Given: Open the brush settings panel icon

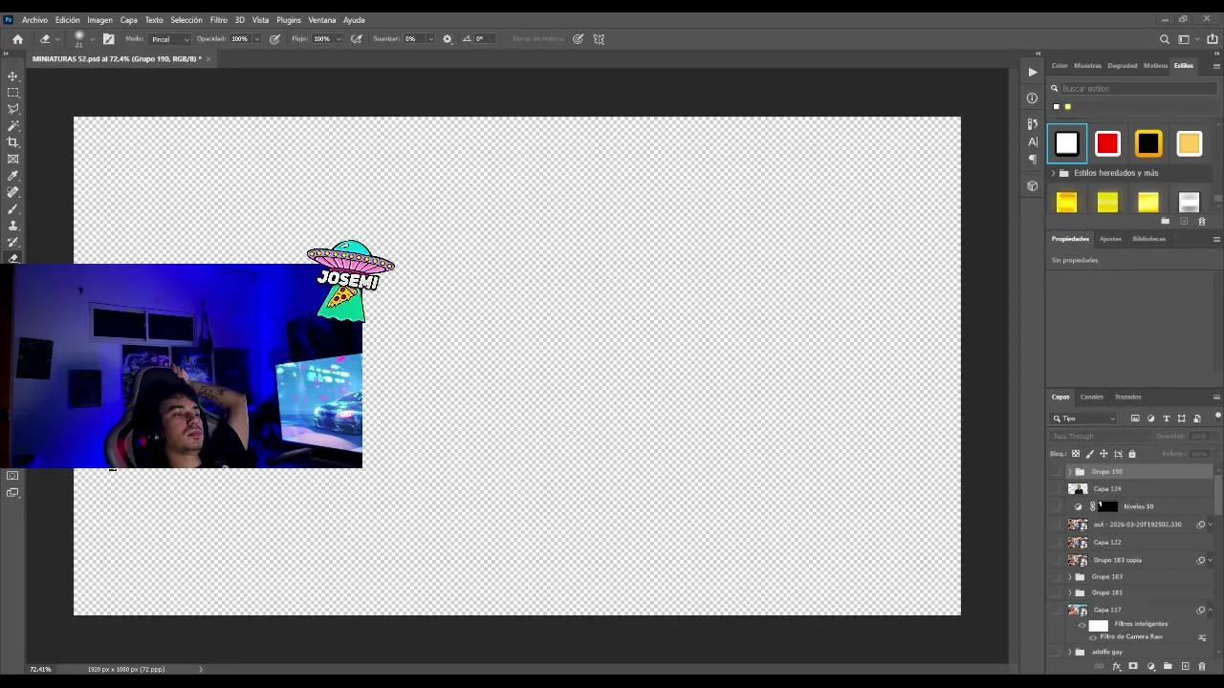Looking at the screenshot, I should [108, 39].
